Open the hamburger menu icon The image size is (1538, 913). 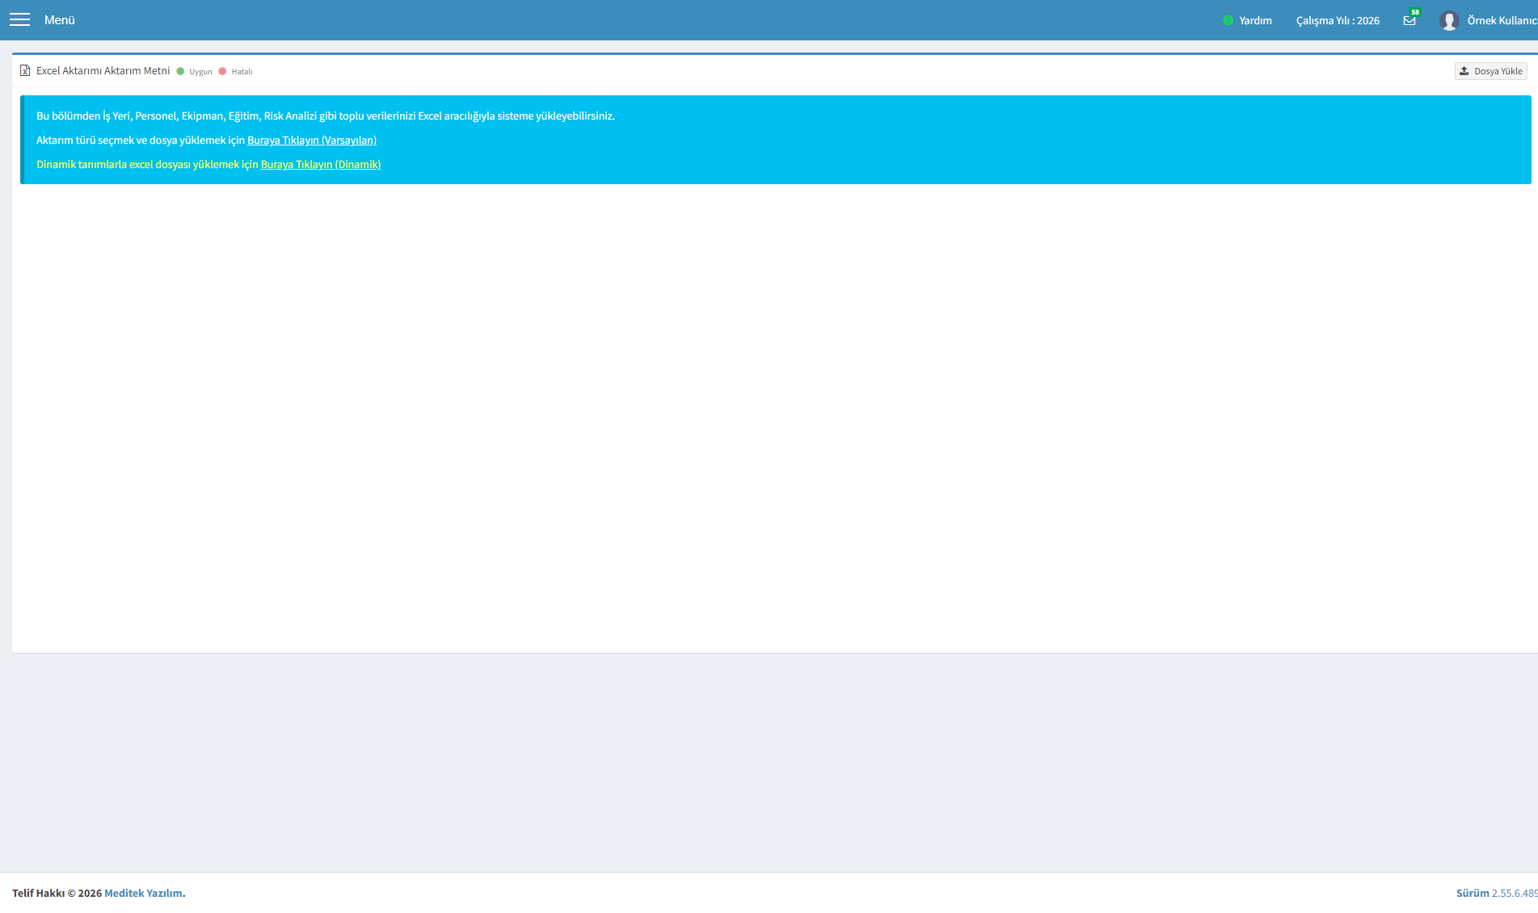(x=19, y=19)
